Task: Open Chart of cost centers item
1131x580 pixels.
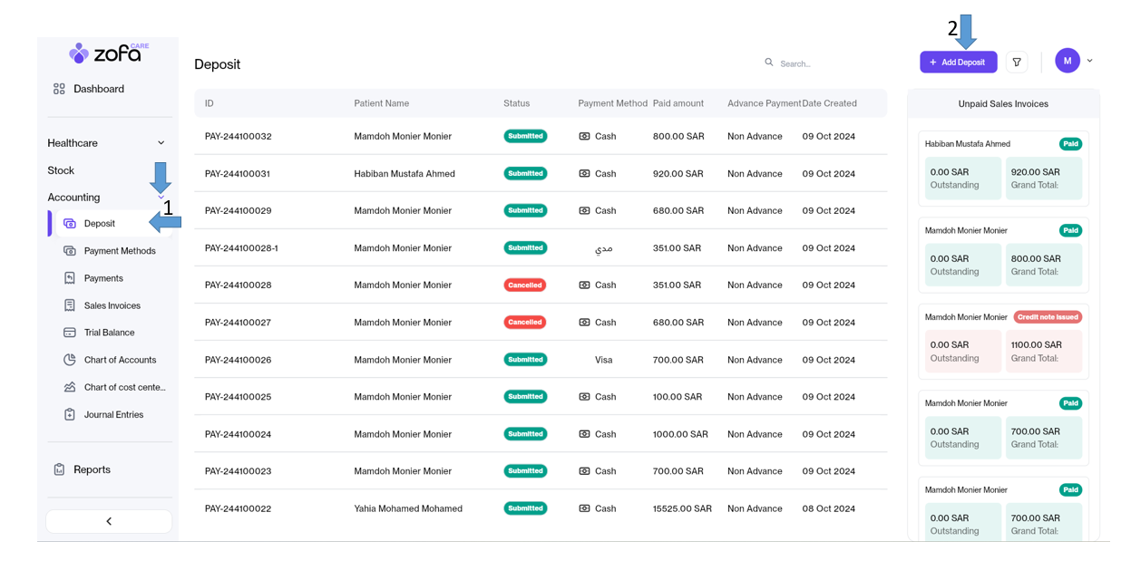Action: [x=124, y=387]
